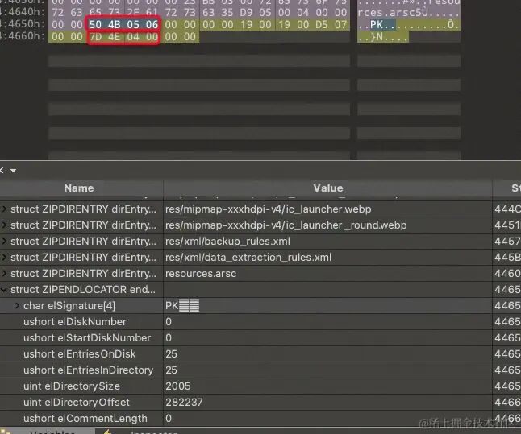Select hex byte D5 in the hex view
521x434 pixels.
pos(322,24)
